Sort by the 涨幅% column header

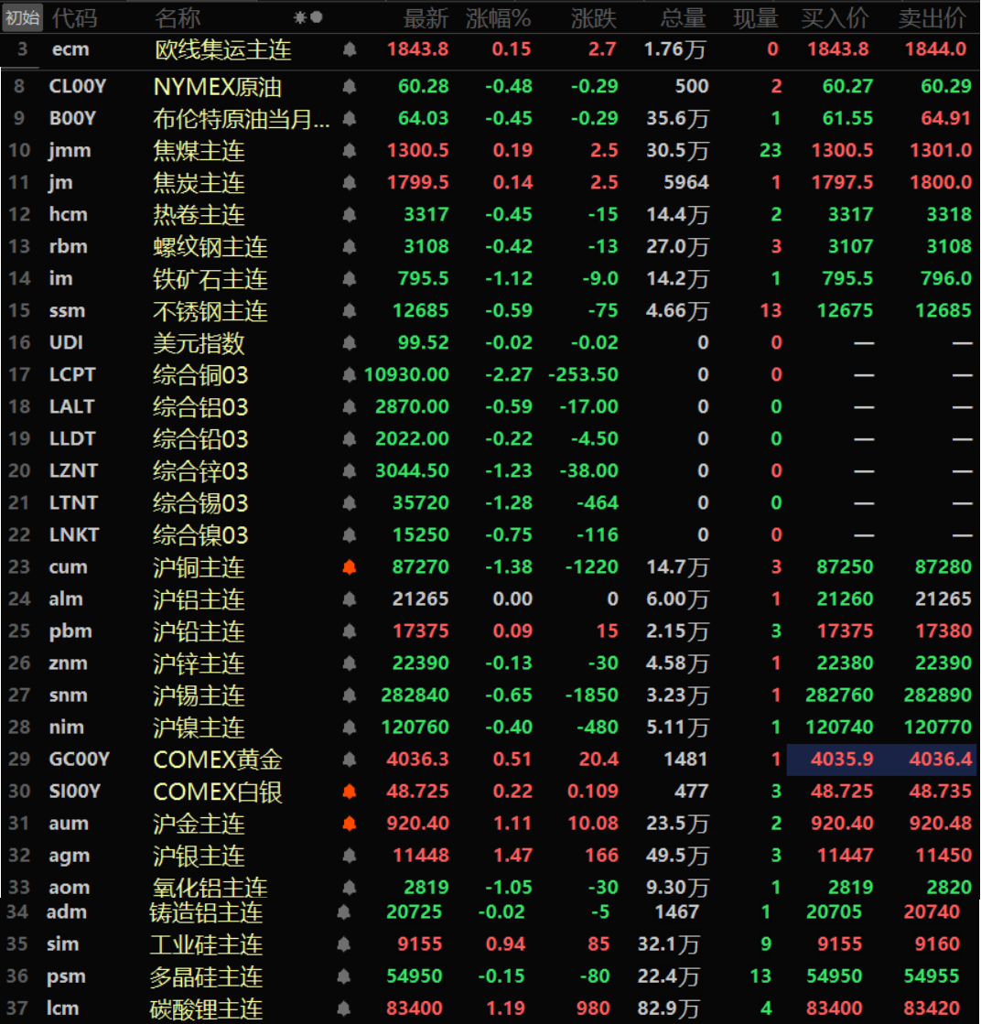coord(498,17)
